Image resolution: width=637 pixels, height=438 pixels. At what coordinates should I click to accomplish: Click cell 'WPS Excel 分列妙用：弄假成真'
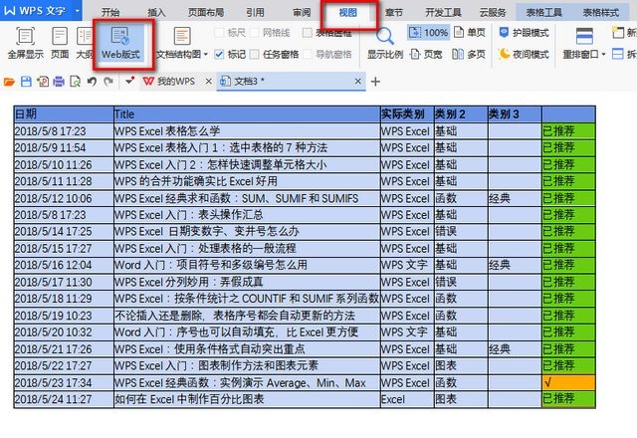[247, 282]
